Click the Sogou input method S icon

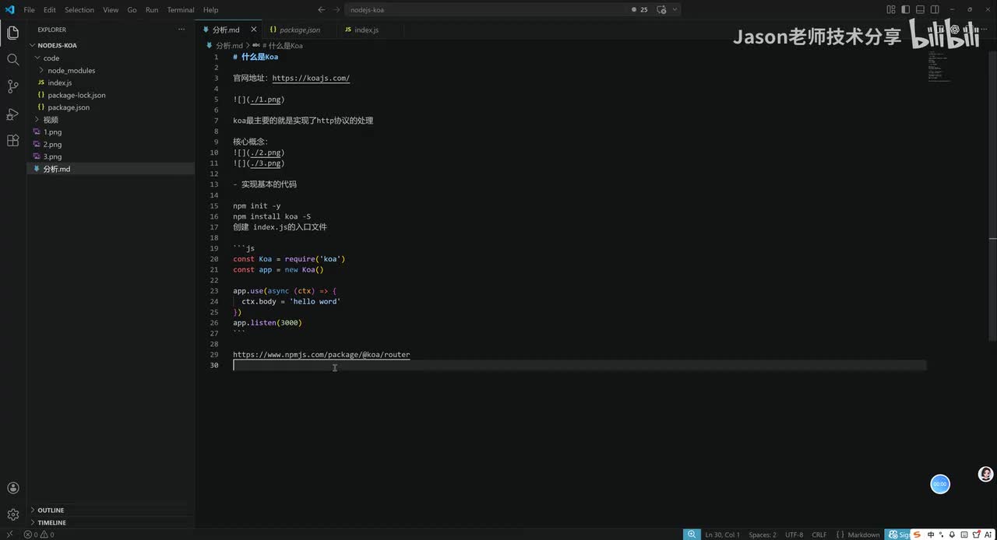pos(918,535)
